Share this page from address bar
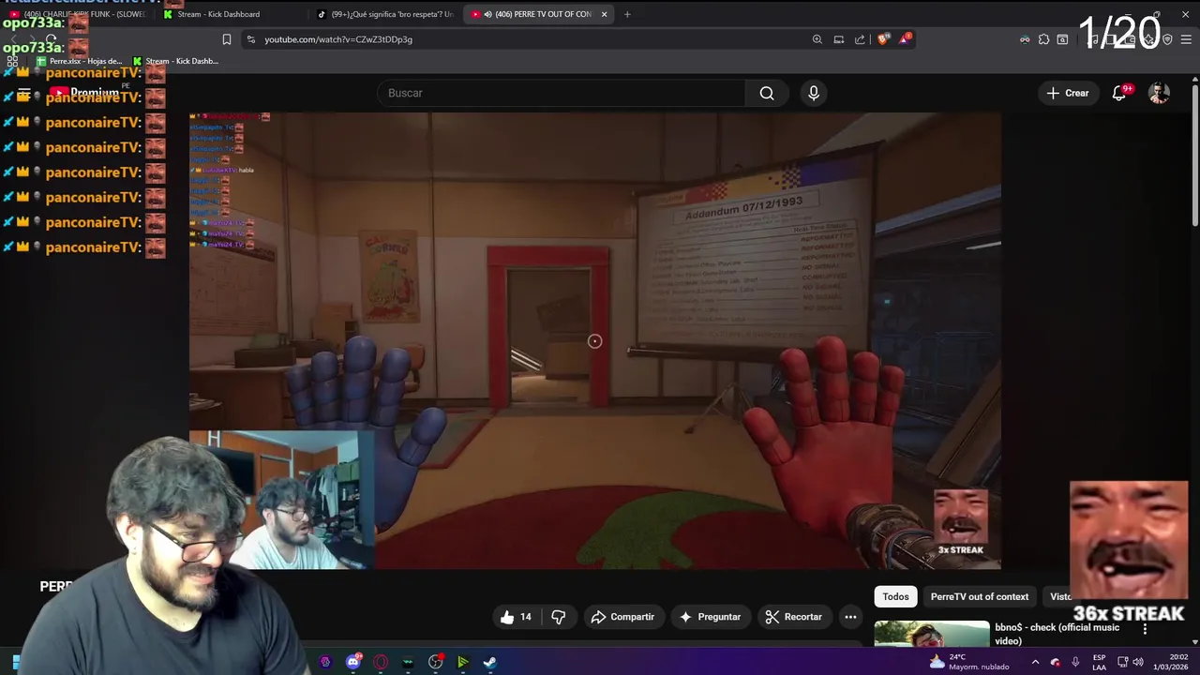This screenshot has width=1200, height=675. pos(860,39)
